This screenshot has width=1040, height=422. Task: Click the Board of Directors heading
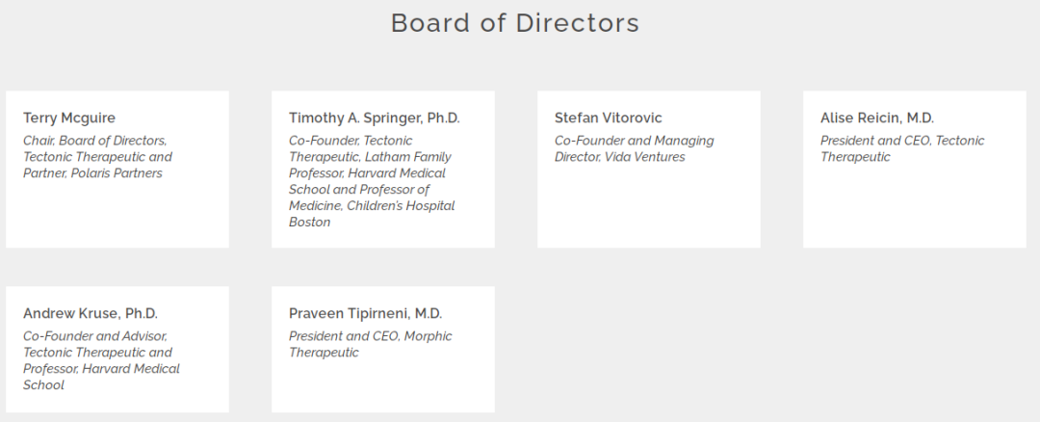pos(514,23)
